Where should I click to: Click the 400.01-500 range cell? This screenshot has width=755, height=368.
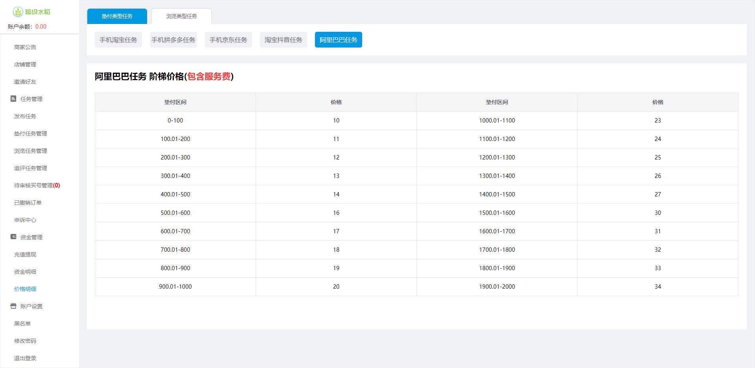[x=175, y=194]
